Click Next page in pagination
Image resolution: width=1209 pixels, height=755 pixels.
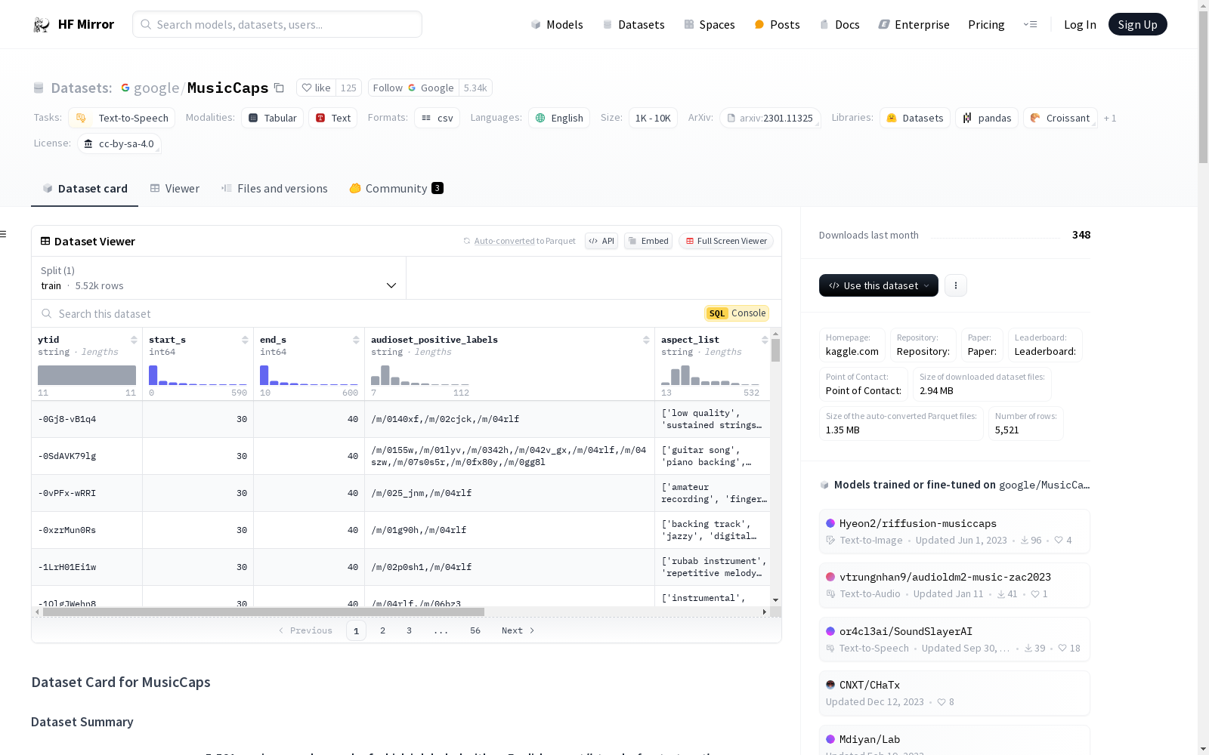point(518,630)
